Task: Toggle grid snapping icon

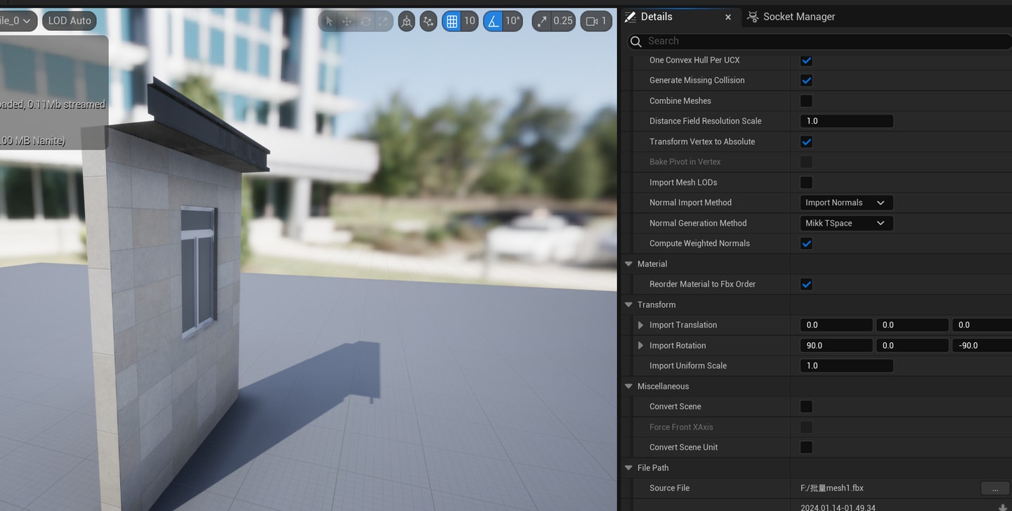Action: click(452, 21)
